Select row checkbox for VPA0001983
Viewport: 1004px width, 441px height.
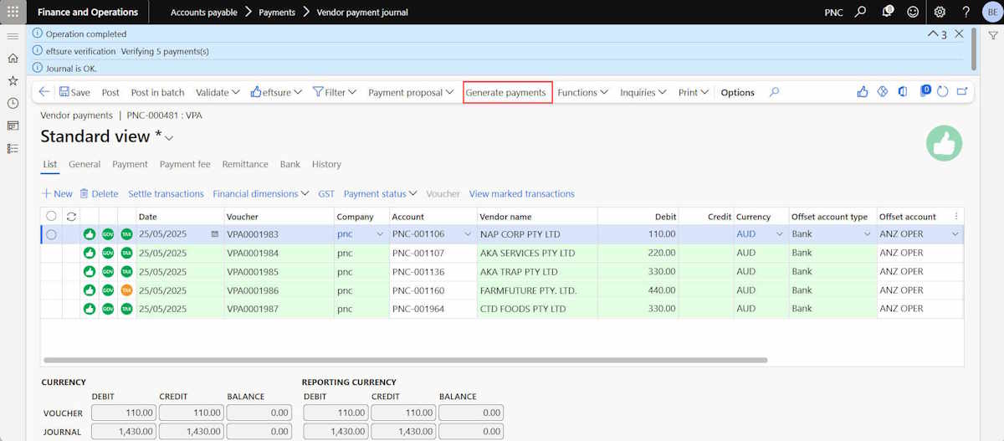point(51,234)
